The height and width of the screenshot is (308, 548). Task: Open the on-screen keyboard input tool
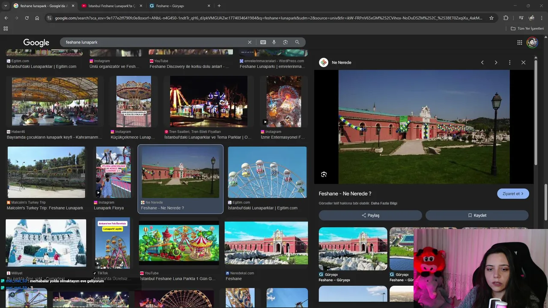263,42
